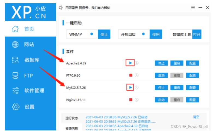Select the WNMP blue status dot
Screen dimensions: 214x137
(92, 34)
